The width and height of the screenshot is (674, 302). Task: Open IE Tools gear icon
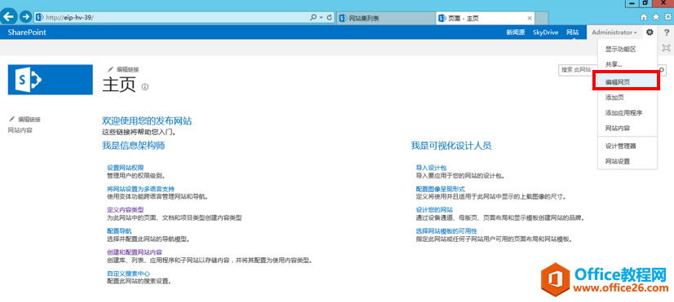pyautogui.click(x=668, y=17)
